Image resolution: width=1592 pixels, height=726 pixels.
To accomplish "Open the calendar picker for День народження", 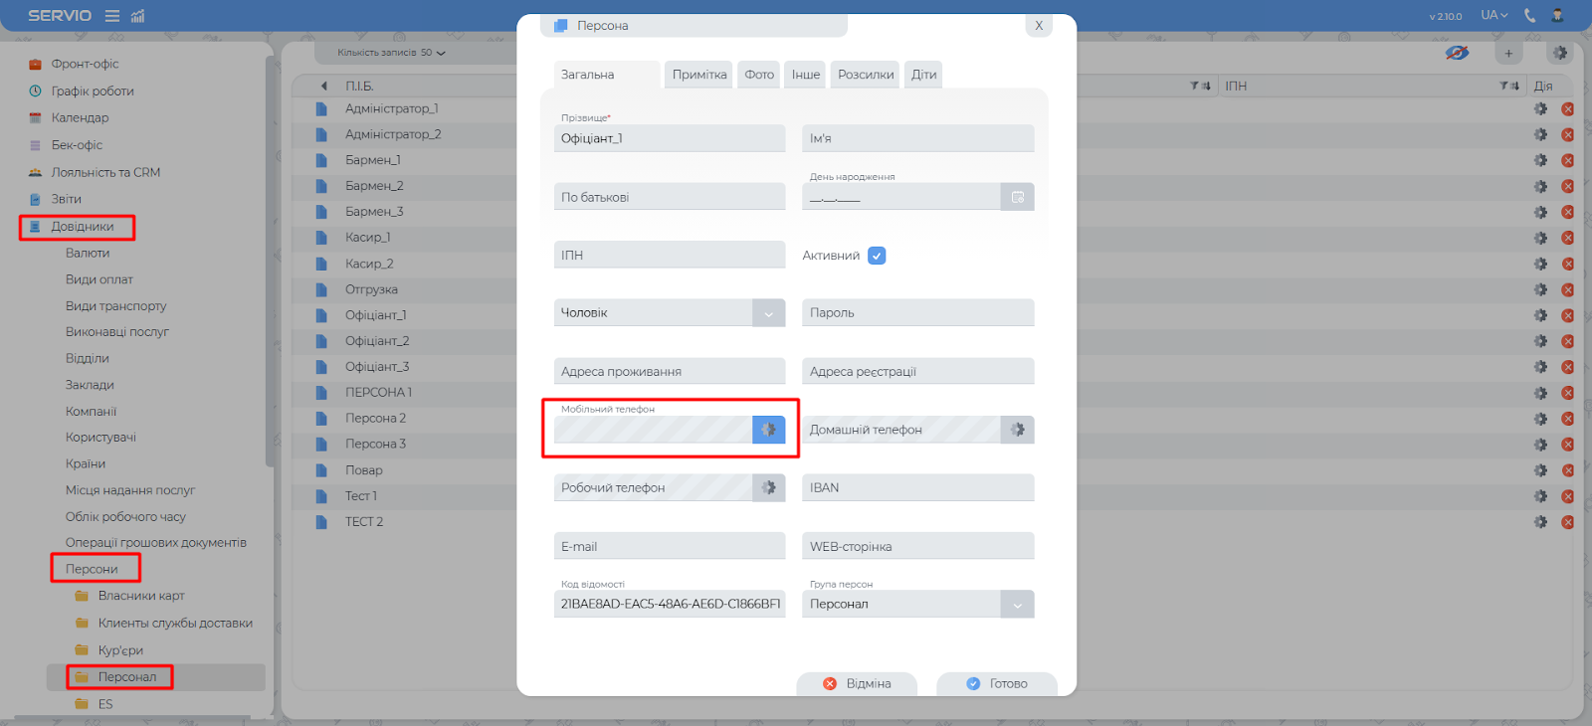I will tap(1017, 197).
